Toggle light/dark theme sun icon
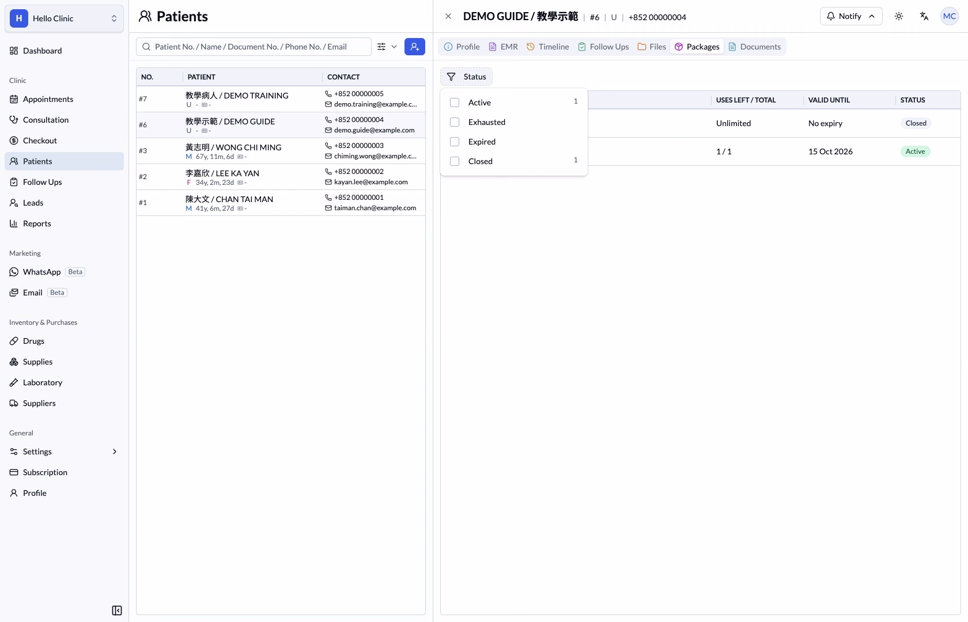This screenshot has height=622, width=968. (899, 16)
